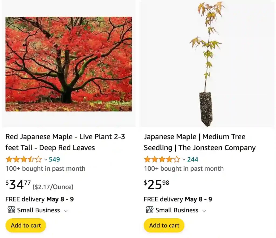Click the Small Business storefront icon under Red Japanese Maple
276x238 pixels.
click(11, 210)
